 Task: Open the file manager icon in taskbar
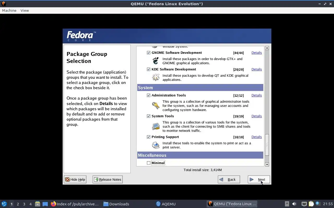click(38, 204)
